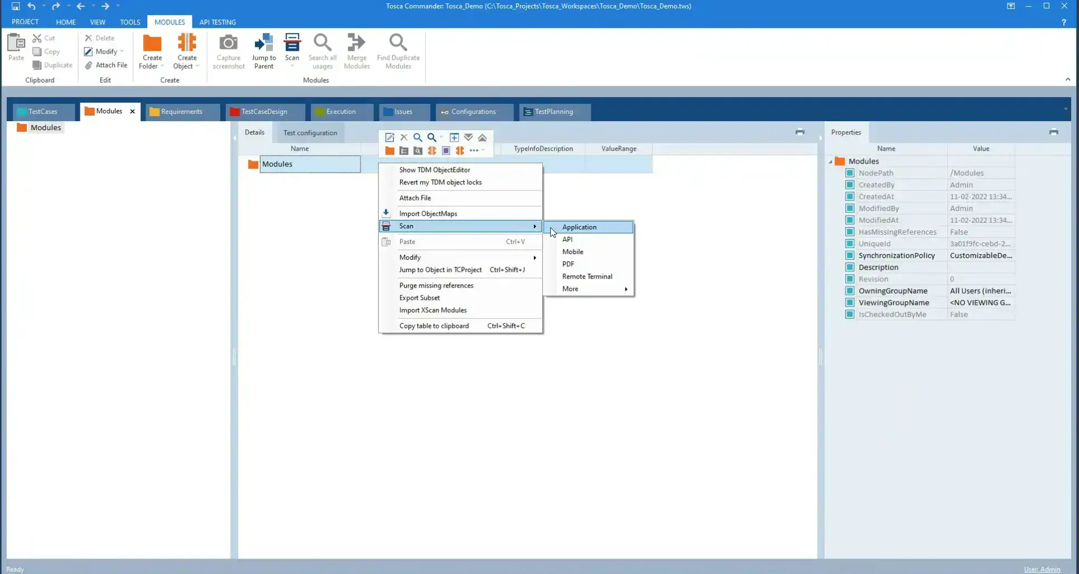Click the save icon in title bar

pos(16,6)
